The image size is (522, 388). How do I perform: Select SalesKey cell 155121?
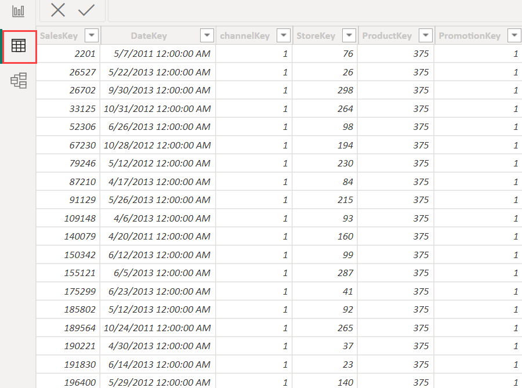(x=68, y=273)
